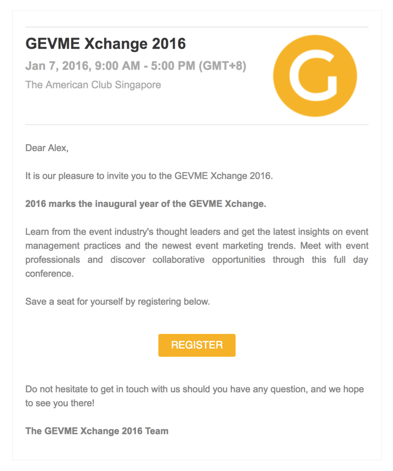The width and height of the screenshot is (393, 471).
Task: Open "The American Club Singapore" venue text
Action: pos(93,85)
